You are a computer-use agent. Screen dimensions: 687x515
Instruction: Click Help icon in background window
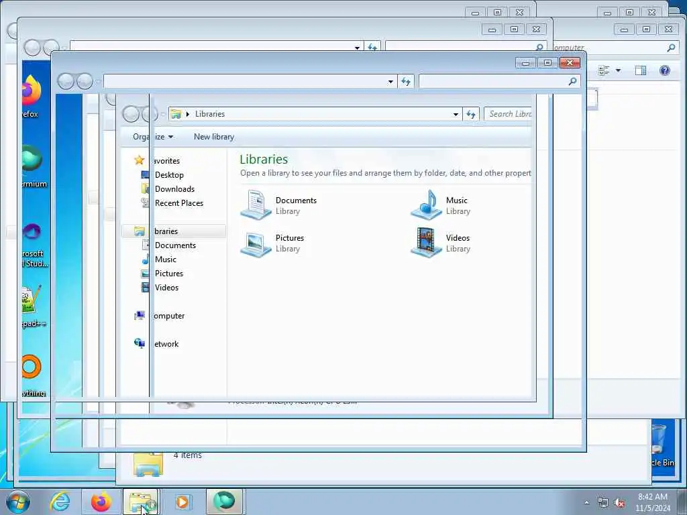(665, 70)
